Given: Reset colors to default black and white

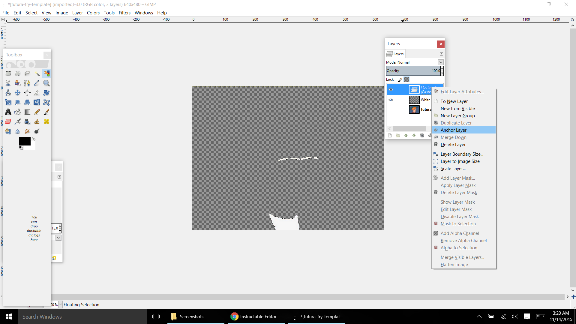Looking at the screenshot, I should point(21,148).
